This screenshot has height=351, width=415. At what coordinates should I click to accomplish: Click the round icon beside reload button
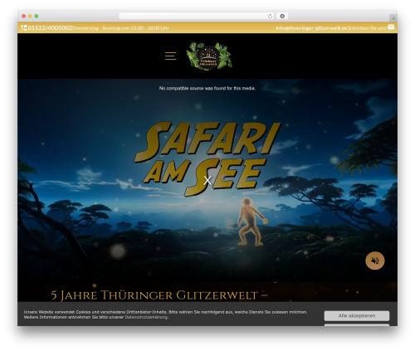click(x=282, y=17)
